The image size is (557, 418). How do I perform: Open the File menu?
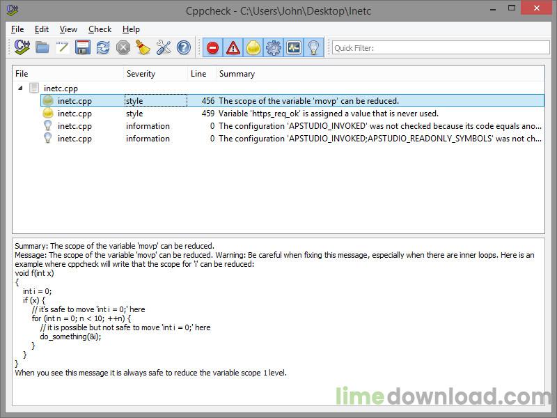point(17,29)
